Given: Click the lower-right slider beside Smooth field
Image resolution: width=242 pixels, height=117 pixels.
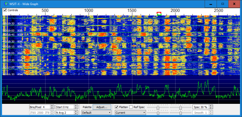Looking at the screenshot, I should coord(180,113).
